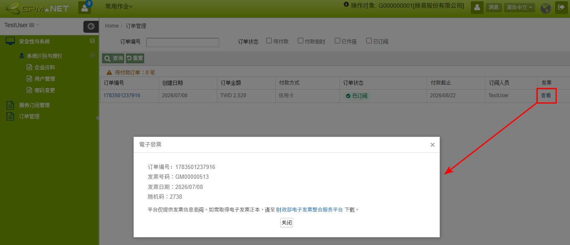Collapse the 系统识别与授权 subsection
570x245 pixels.
[x=92, y=56]
